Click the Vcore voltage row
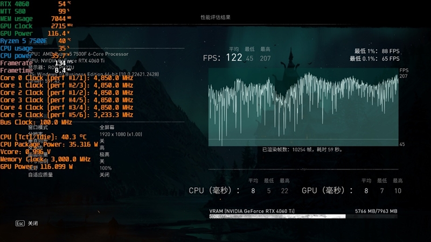The width and height of the screenshot is (431, 242). (25, 152)
